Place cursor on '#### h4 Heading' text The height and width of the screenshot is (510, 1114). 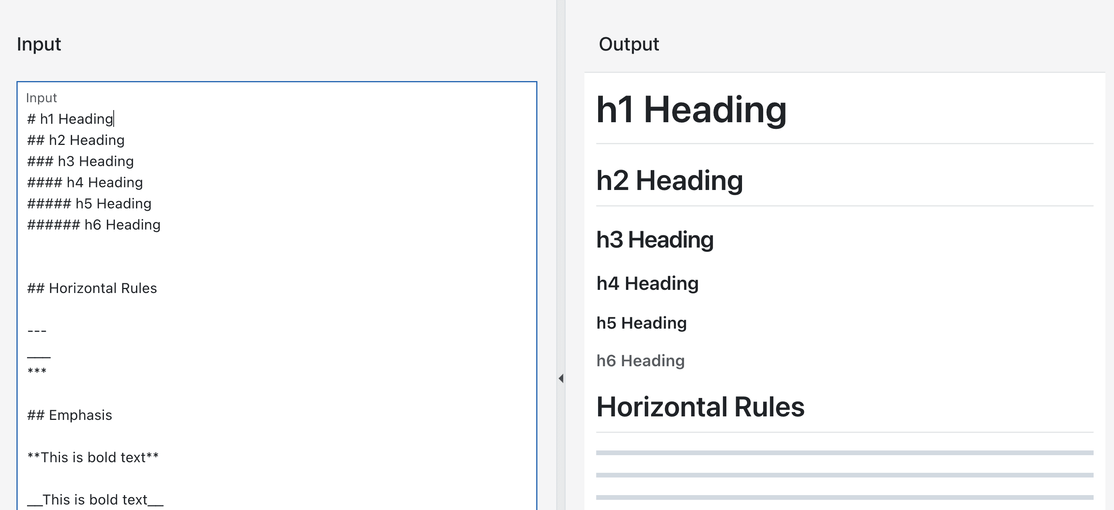(85, 182)
